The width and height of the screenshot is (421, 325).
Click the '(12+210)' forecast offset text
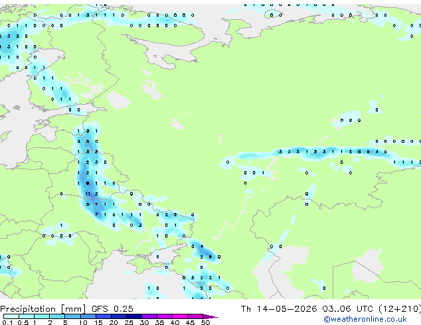400,309
